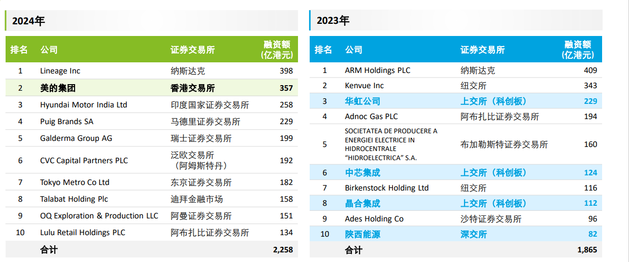Click 泛欧交易所（阿姆斯特丹） cell
Image resolution: width=629 pixels, height=262 pixels.
point(199,161)
